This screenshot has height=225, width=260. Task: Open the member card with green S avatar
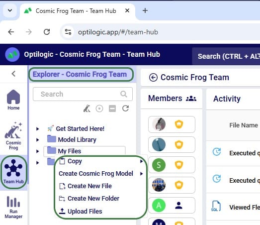point(172,165)
